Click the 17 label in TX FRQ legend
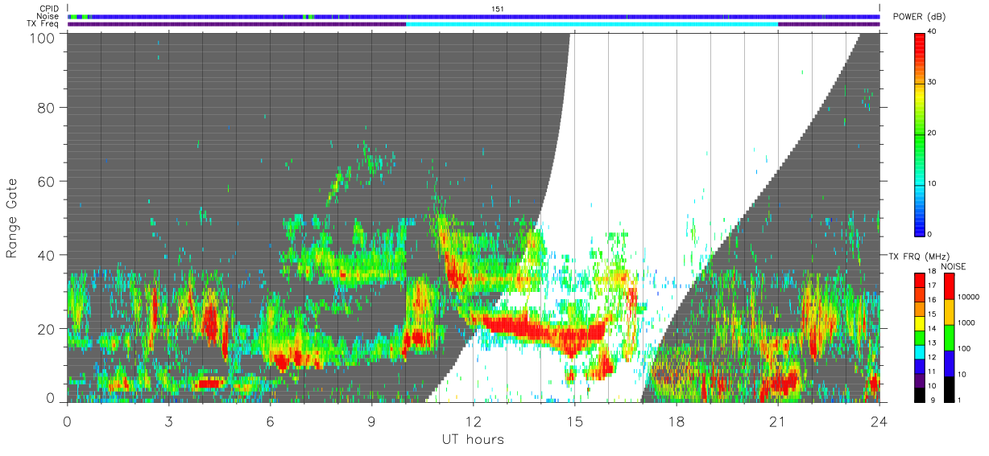989x456 pixels. (932, 286)
